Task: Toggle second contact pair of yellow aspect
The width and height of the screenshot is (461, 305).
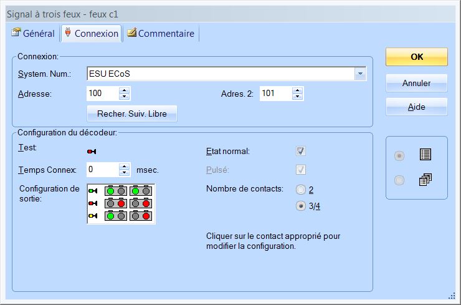Action: [x=141, y=216]
